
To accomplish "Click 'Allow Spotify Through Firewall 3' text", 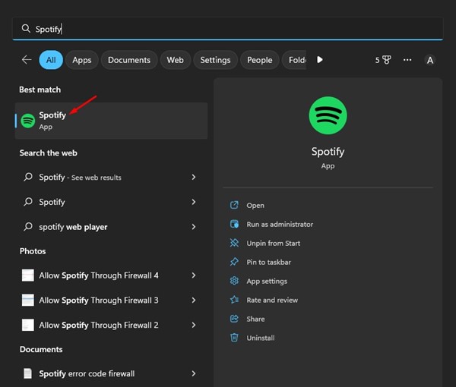I will click(99, 300).
